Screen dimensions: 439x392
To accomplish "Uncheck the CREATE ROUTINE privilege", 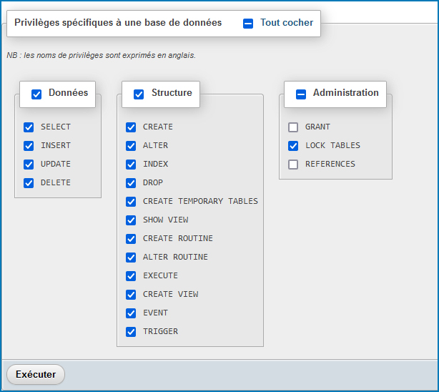I will 131,239.
